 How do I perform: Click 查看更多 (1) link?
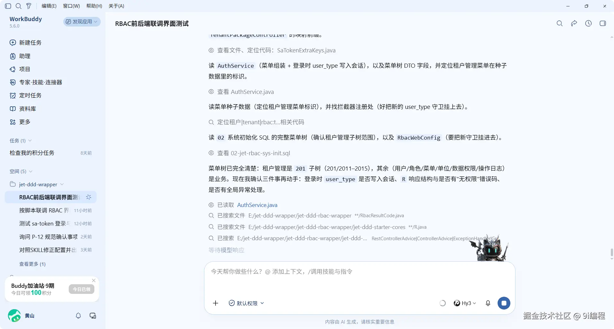[x=32, y=264]
